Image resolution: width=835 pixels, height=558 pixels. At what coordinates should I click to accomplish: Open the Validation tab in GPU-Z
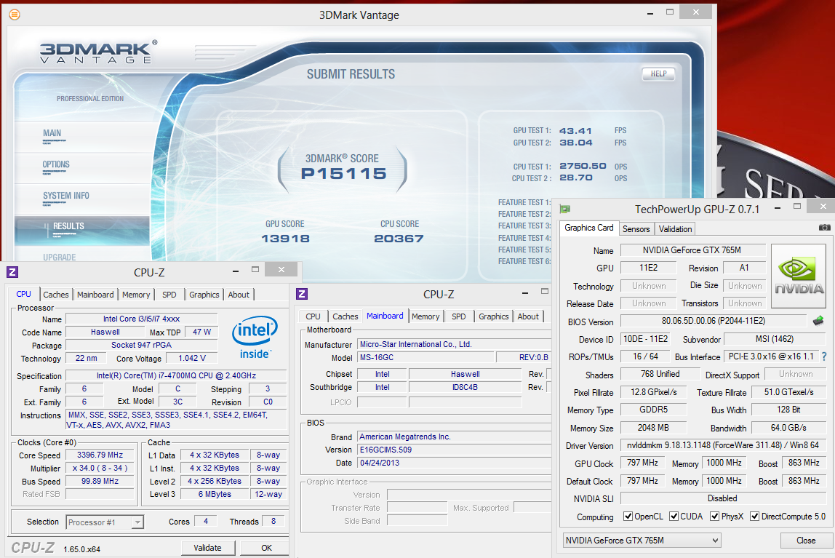(675, 229)
